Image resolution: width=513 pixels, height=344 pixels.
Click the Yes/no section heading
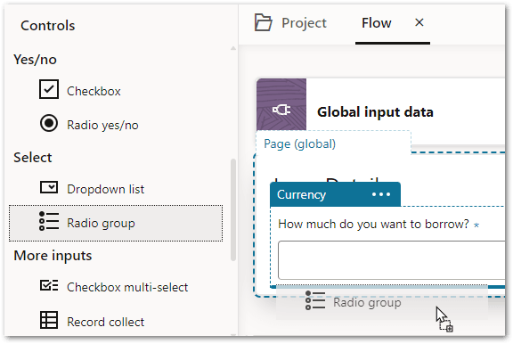pyautogui.click(x=35, y=60)
